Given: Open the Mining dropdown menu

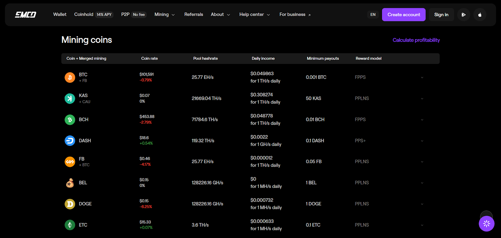Looking at the screenshot, I should (x=164, y=14).
